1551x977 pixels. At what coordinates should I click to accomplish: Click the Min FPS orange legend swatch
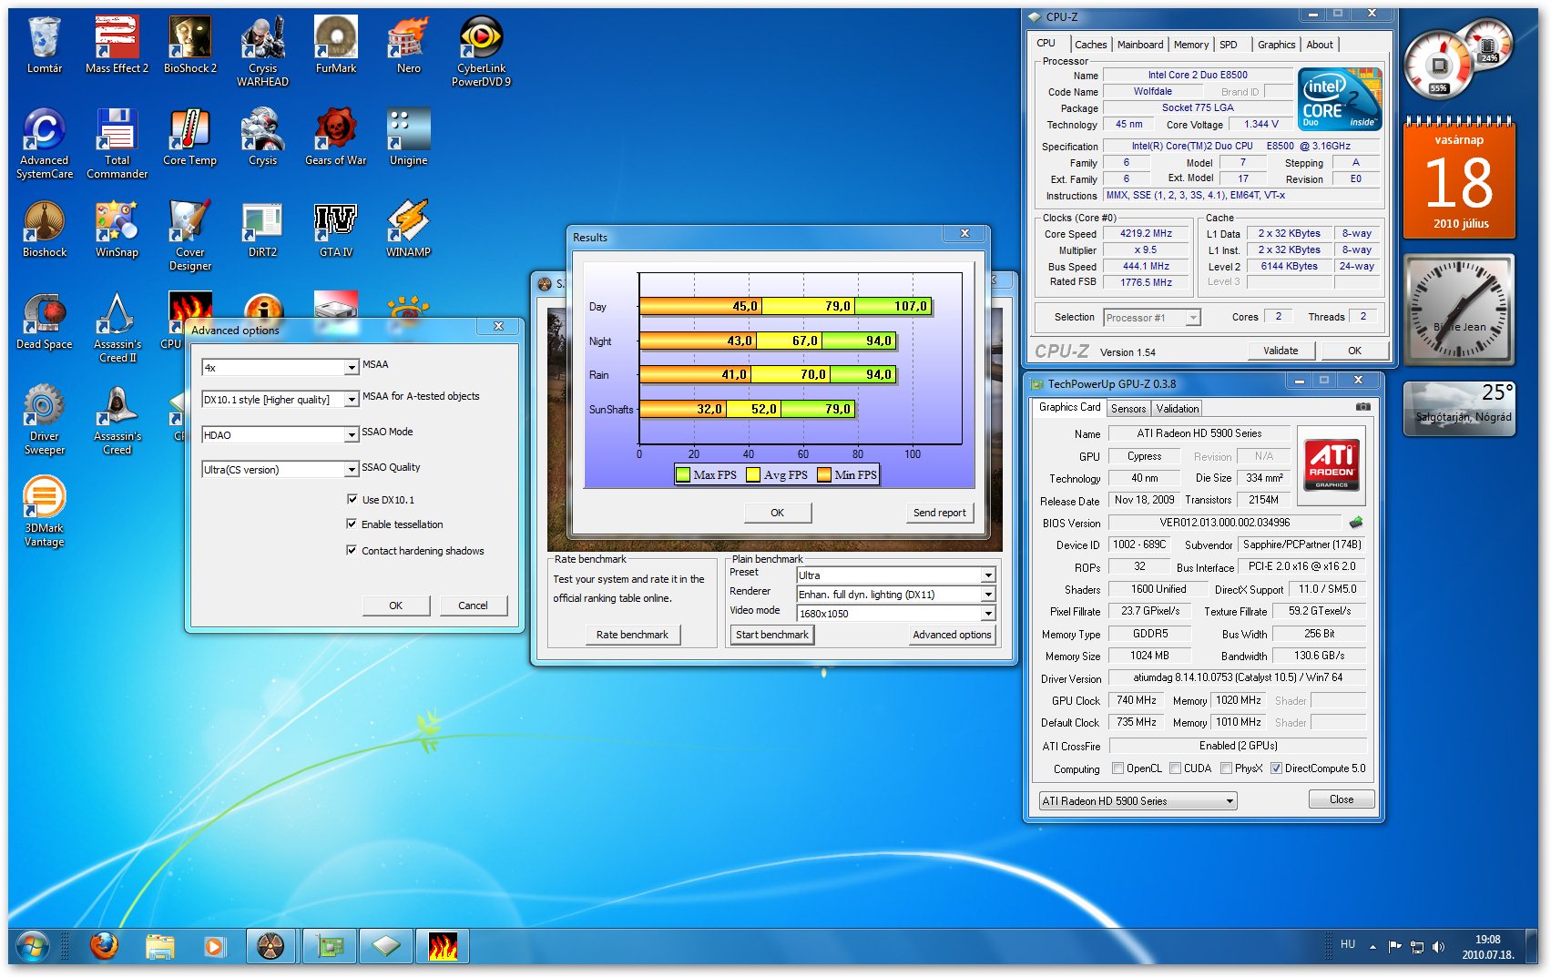(824, 474)
